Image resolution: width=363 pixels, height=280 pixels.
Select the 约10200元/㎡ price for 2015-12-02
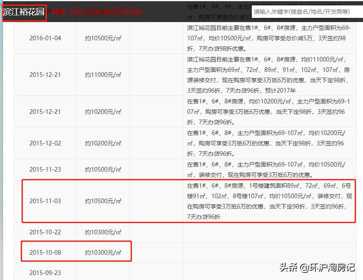[102, 143]
